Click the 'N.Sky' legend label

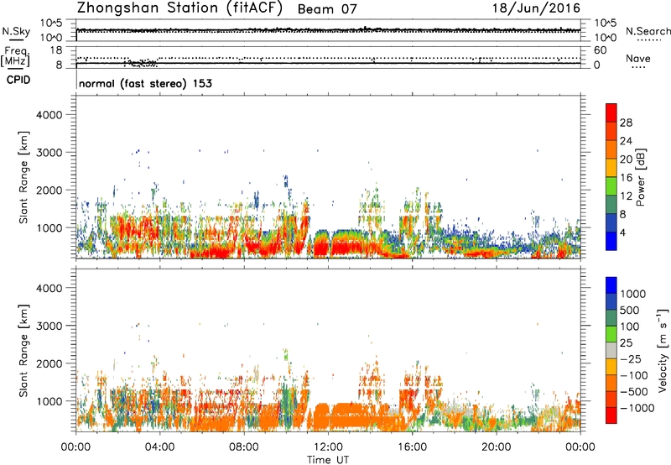[16, 31]
